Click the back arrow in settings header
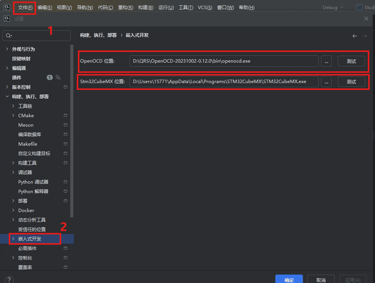The image size is (375, 283). tap(354, 36)
